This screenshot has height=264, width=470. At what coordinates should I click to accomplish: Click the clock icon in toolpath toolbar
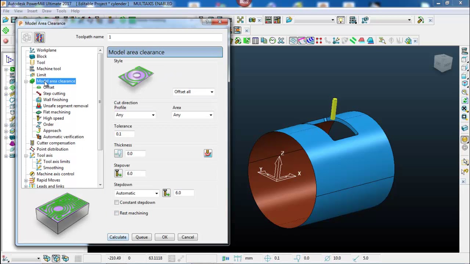(x=272, y=41)
